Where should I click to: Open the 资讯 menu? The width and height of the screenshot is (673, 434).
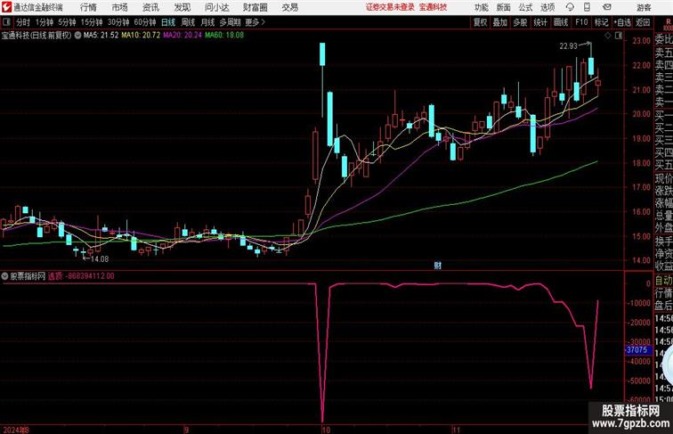pyautogui.click(x=150, y=7)
